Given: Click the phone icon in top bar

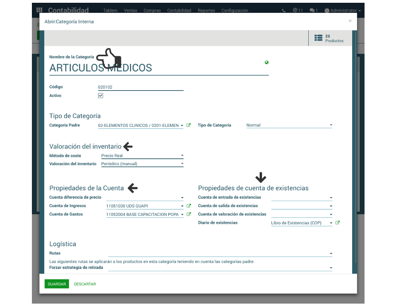Looking at the screenshot, I should coord(284,11).
